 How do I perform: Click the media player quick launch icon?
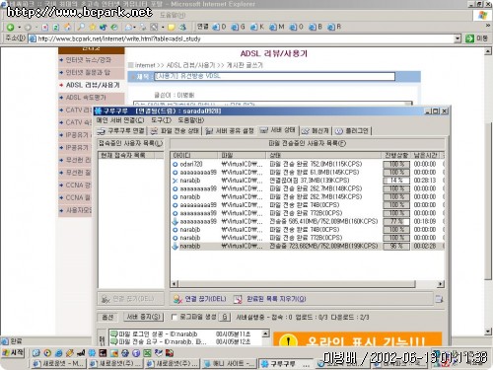coord(47,353)
